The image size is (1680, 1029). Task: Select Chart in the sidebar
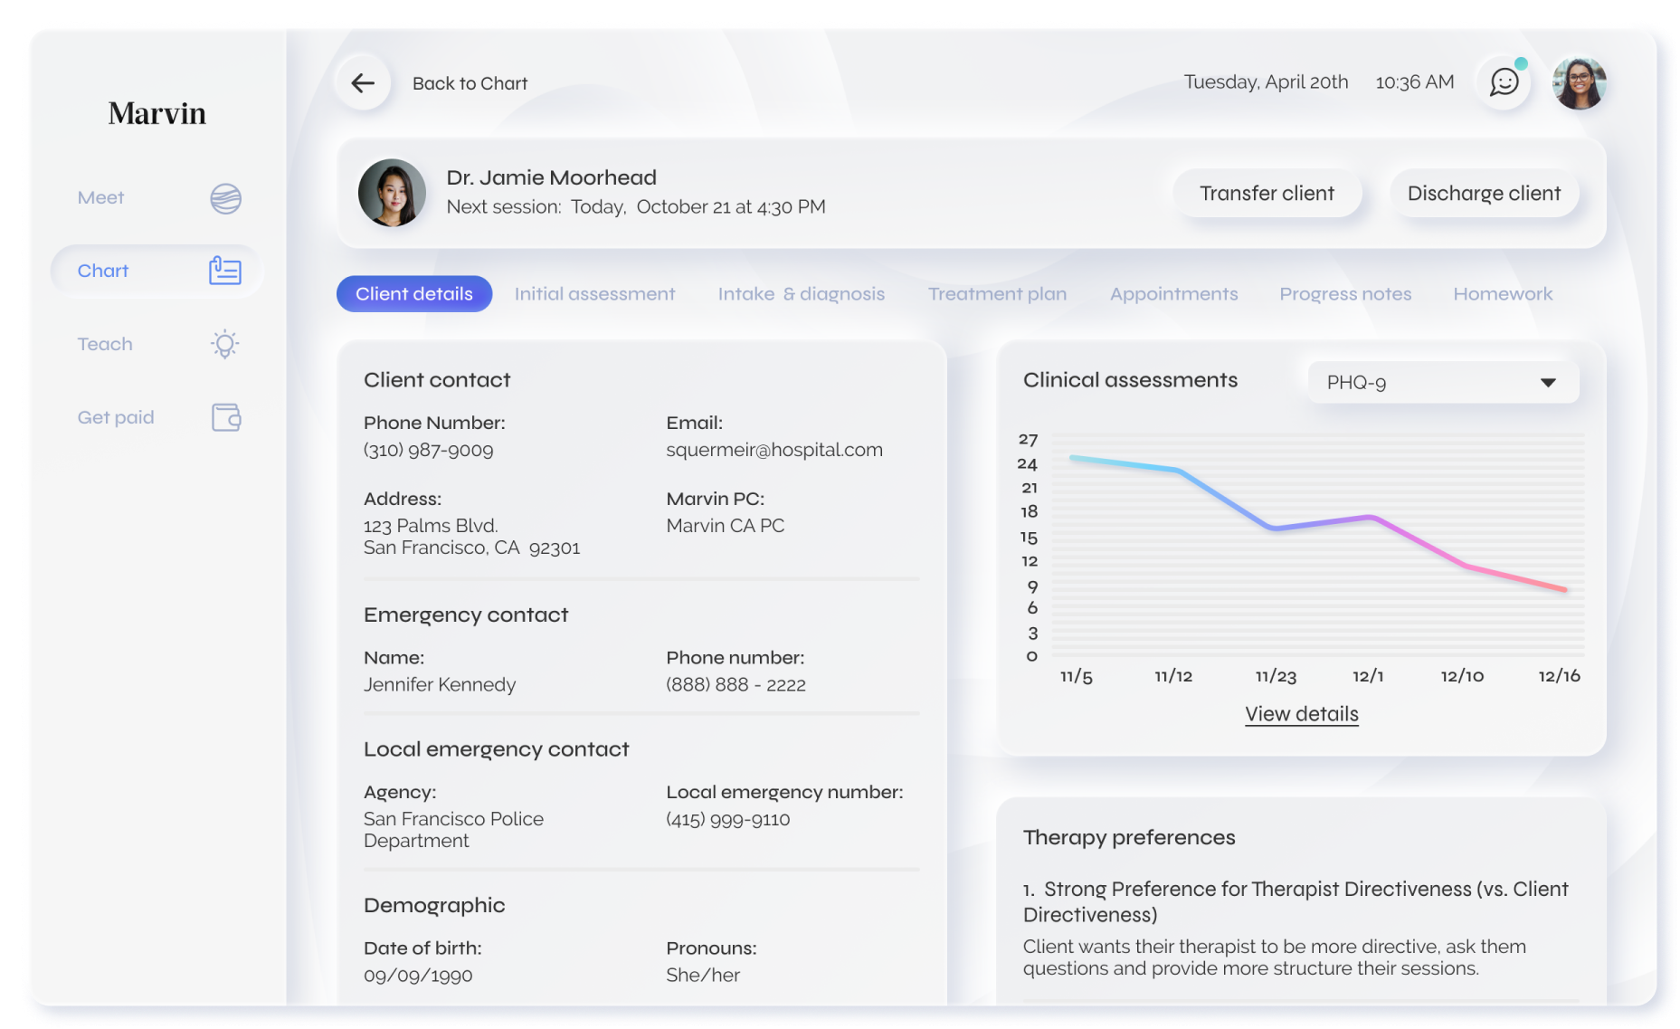tap(157, 271)
